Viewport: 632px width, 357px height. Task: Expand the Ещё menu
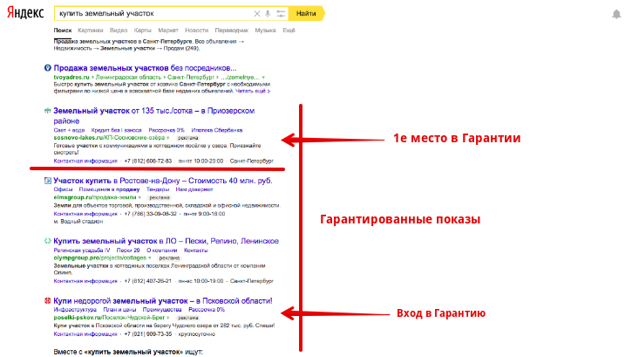pos(289,31)
